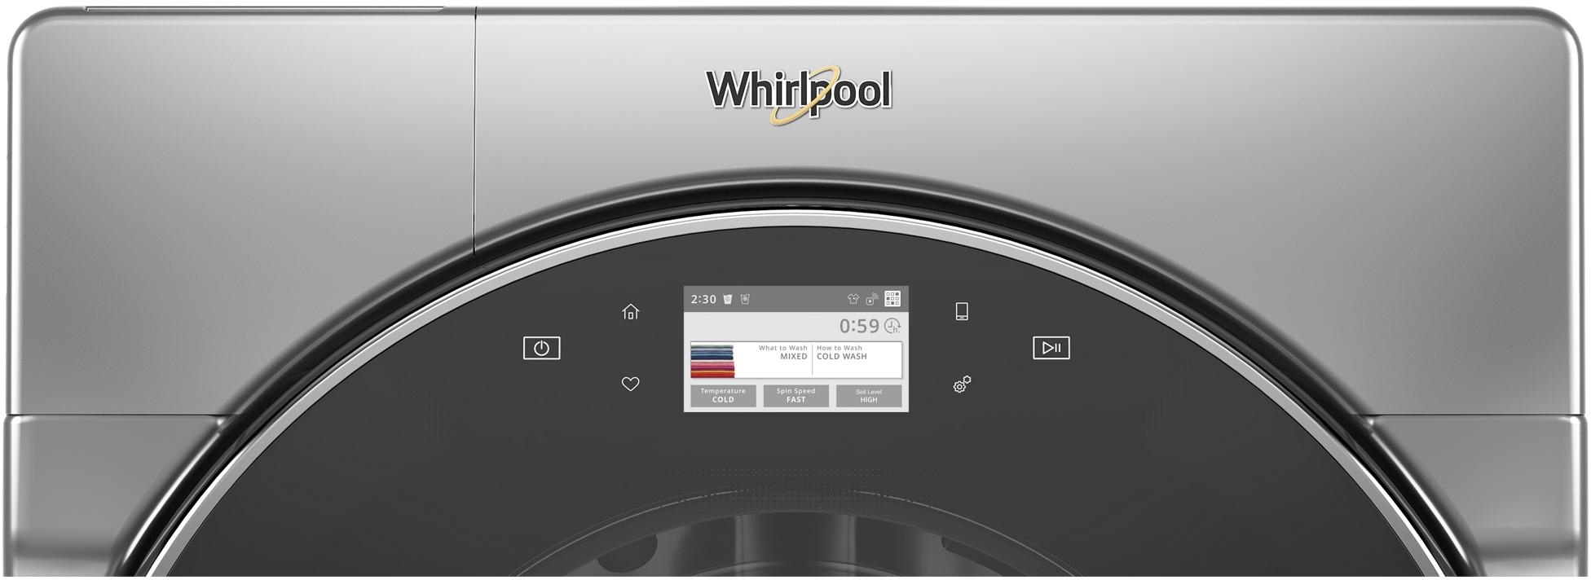This screenshot has height=580, width=1591.
Task: Tap the Power button icon
Action: pyautogui.click(x=541, y=348)
